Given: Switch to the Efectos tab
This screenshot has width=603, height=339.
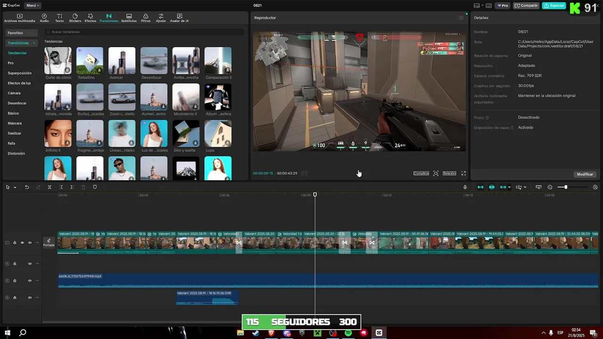Looking at the screenshot, I should pos(90,18).
